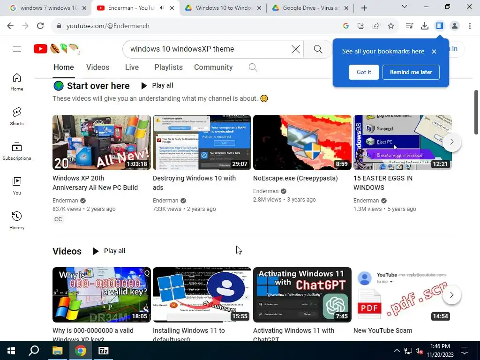Open History in the left sidebar

coord(17,220)
